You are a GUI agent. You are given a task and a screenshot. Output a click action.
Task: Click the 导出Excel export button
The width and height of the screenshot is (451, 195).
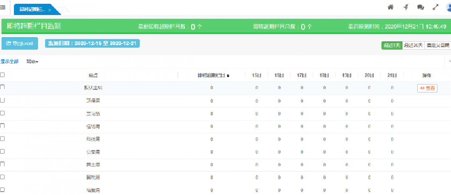point(20,43)
